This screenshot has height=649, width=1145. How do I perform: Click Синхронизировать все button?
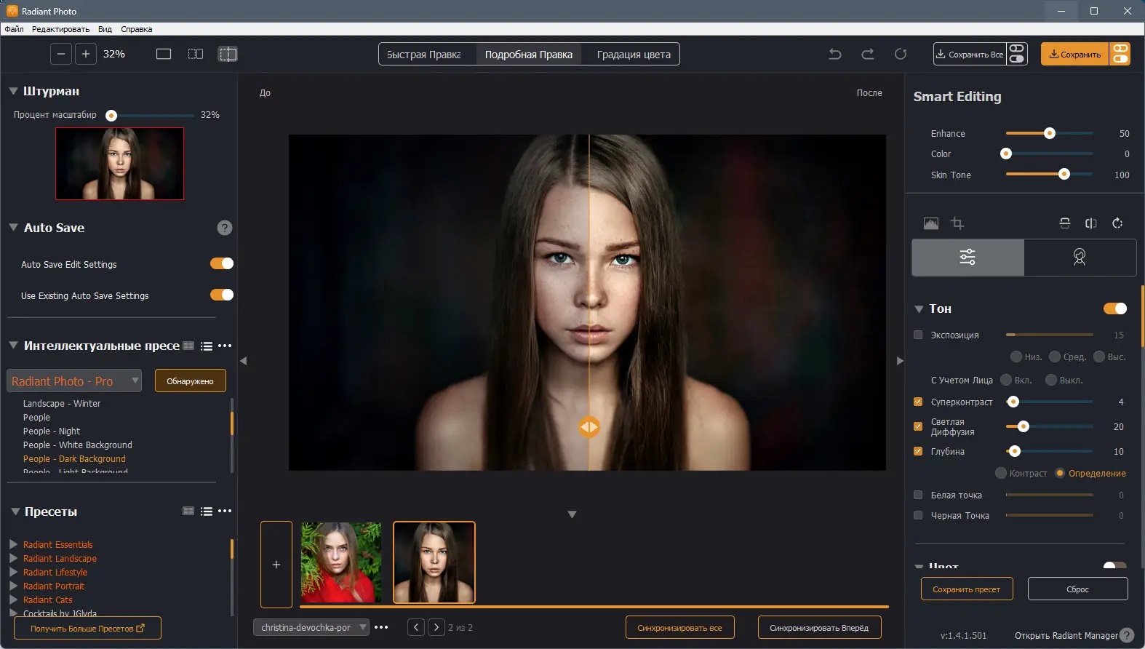[679, 627]
